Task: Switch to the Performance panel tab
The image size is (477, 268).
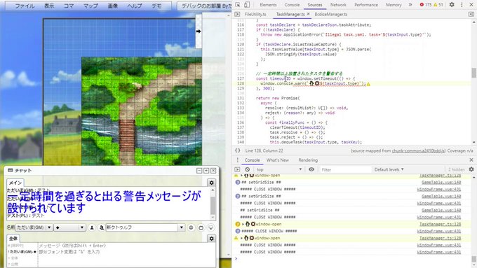Action: (366, 5)
